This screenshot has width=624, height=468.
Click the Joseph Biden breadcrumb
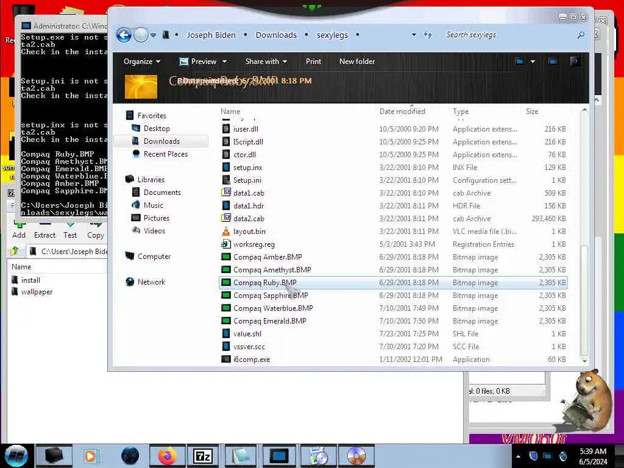(211, 35)
